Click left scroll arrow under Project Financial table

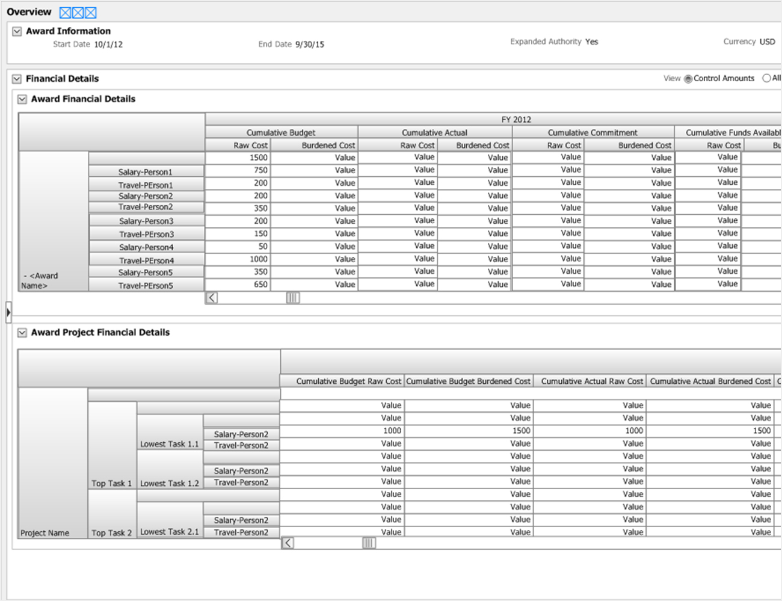288,543
